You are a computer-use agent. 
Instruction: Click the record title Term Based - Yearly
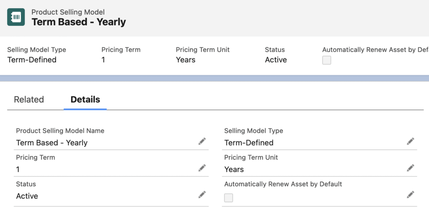point(79,22)
